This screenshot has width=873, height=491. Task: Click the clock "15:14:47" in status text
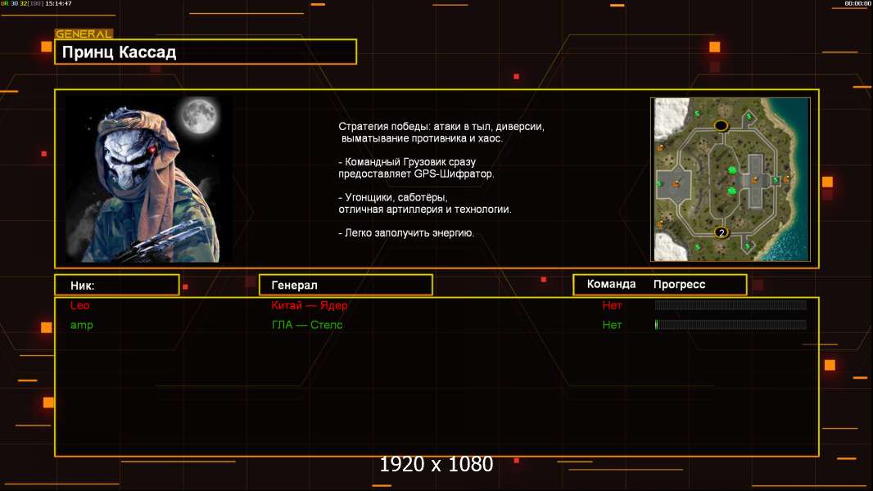pyautogui.click(x=58, y=3)
